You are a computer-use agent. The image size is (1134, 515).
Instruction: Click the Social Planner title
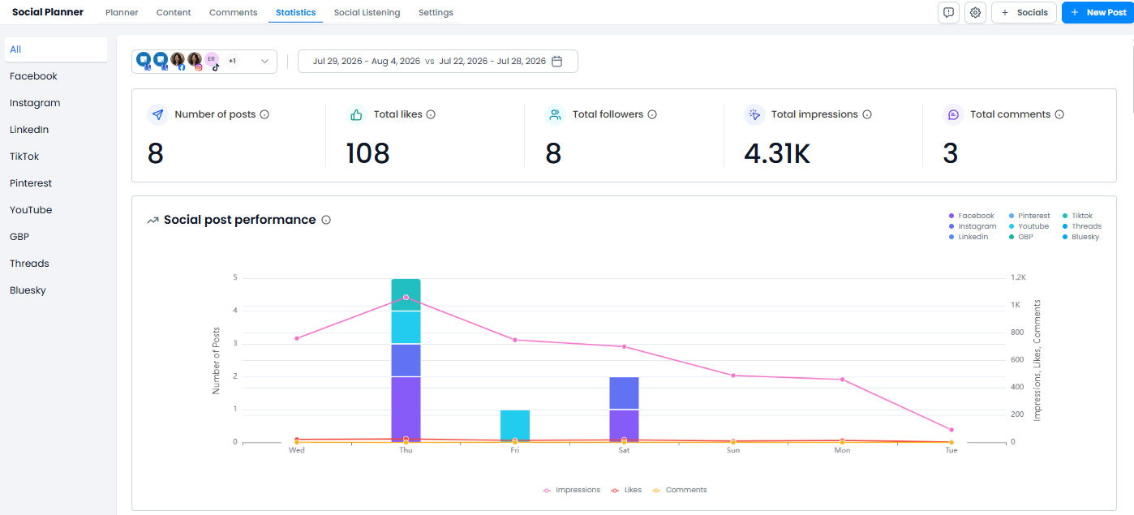[48, 12]
